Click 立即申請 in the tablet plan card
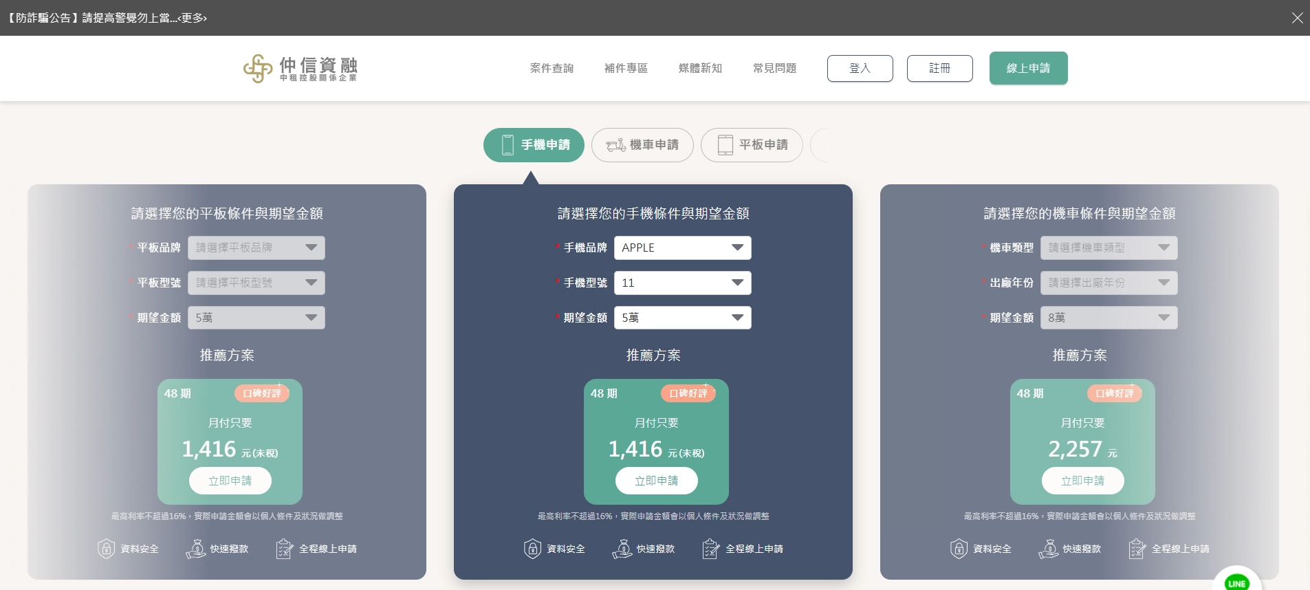This screenshot has width=1310, height=590. coord(230,481)
